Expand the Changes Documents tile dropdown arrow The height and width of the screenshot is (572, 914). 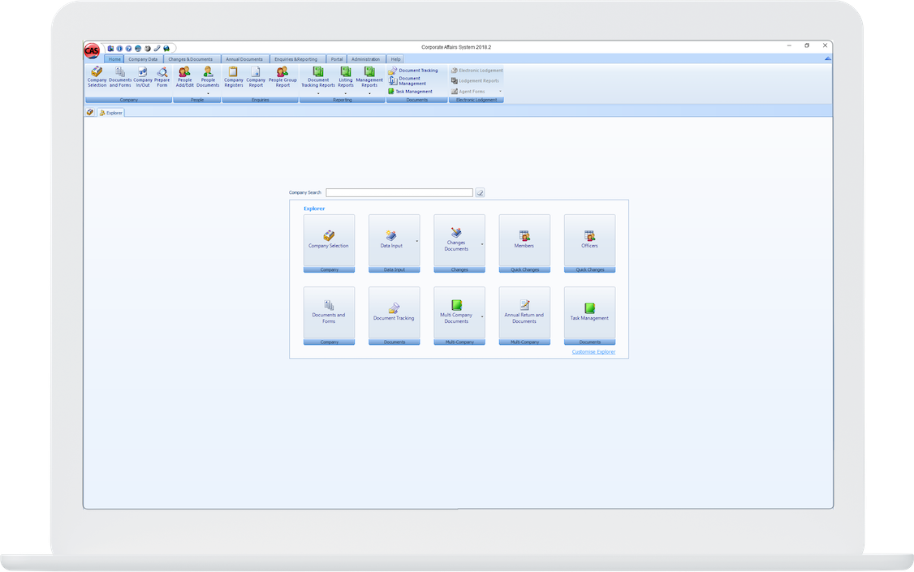[482, 244]
